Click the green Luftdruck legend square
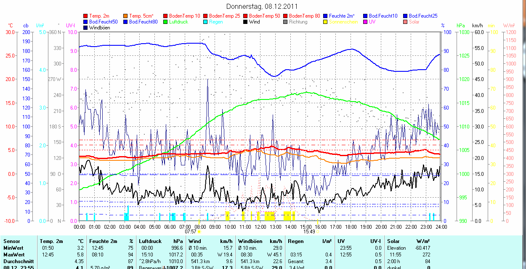This screenshot has height=269, width=526. pyautogui.click(x=166, y=22)
